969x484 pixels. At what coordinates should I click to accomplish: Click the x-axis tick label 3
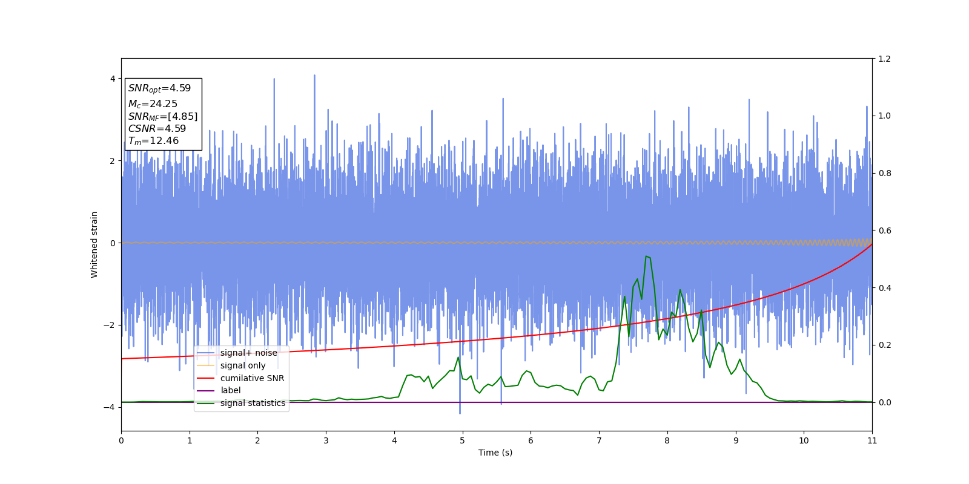(326, 440)
